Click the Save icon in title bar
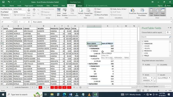Image resolution: width=173 pixels, height=97 pixels. point(4,2)
